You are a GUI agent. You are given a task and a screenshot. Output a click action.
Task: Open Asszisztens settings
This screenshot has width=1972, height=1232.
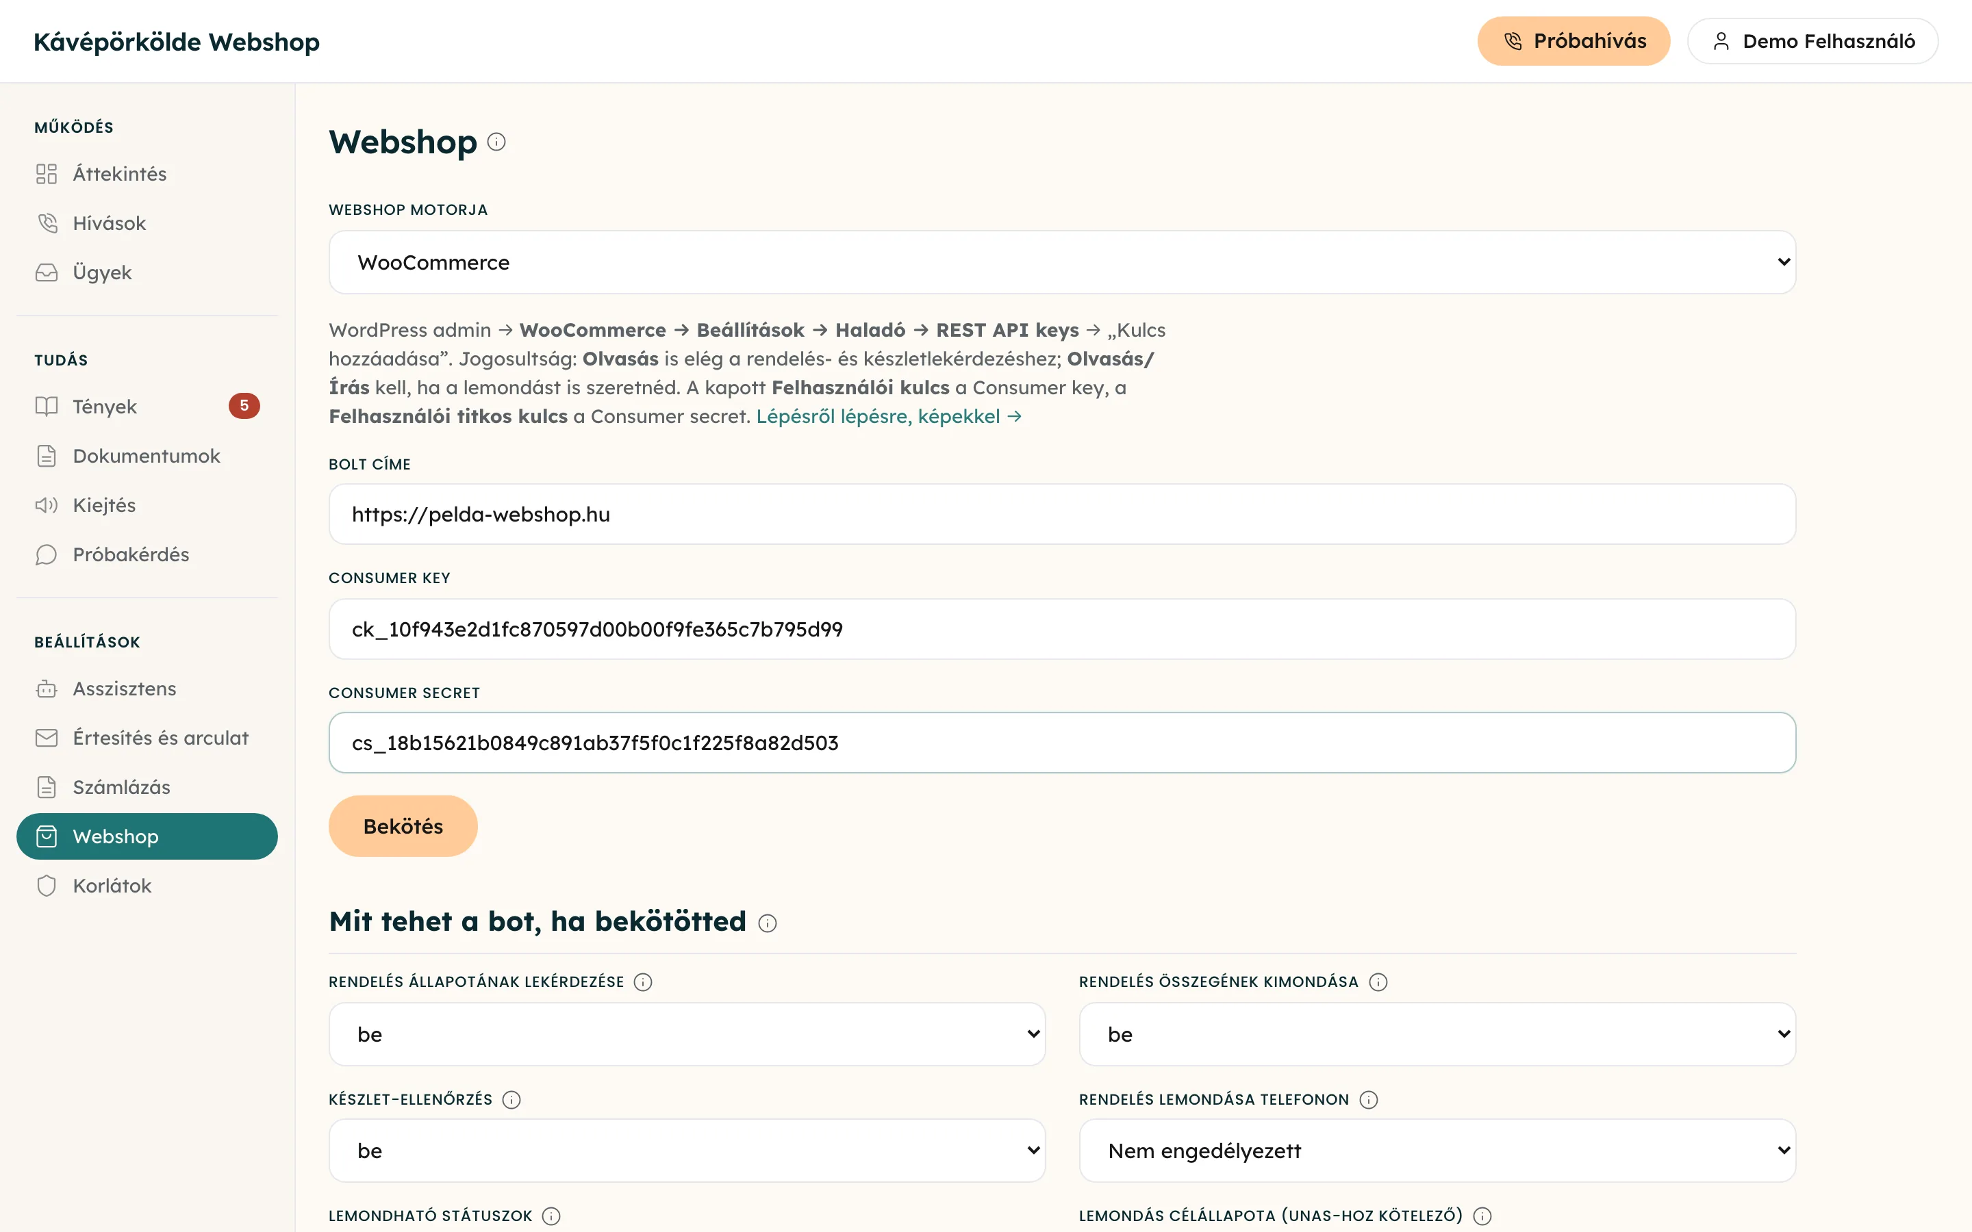147,689
